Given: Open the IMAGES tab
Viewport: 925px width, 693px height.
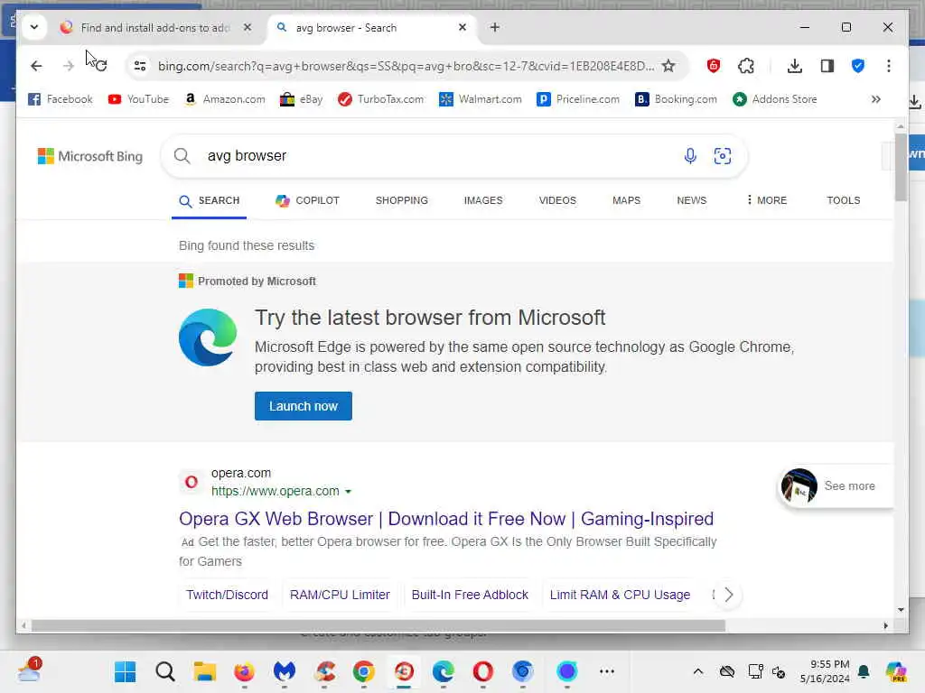Looking at the screenshot, I should coord(483,200).
